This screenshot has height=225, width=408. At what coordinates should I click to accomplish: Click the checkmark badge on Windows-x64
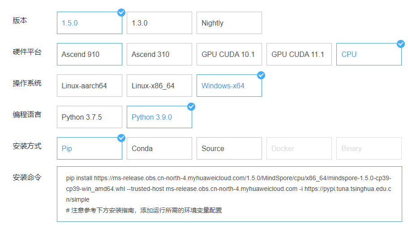click(261, 75)
